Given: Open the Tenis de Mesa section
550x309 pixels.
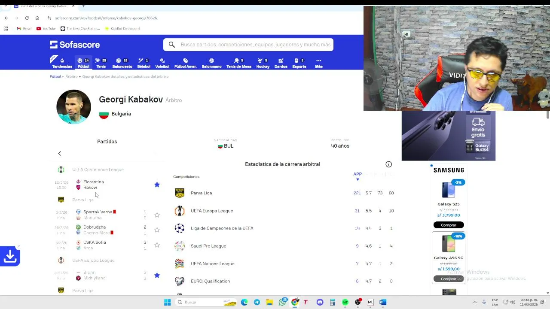Looking at the screenshot, I should [x=238, y=63].
